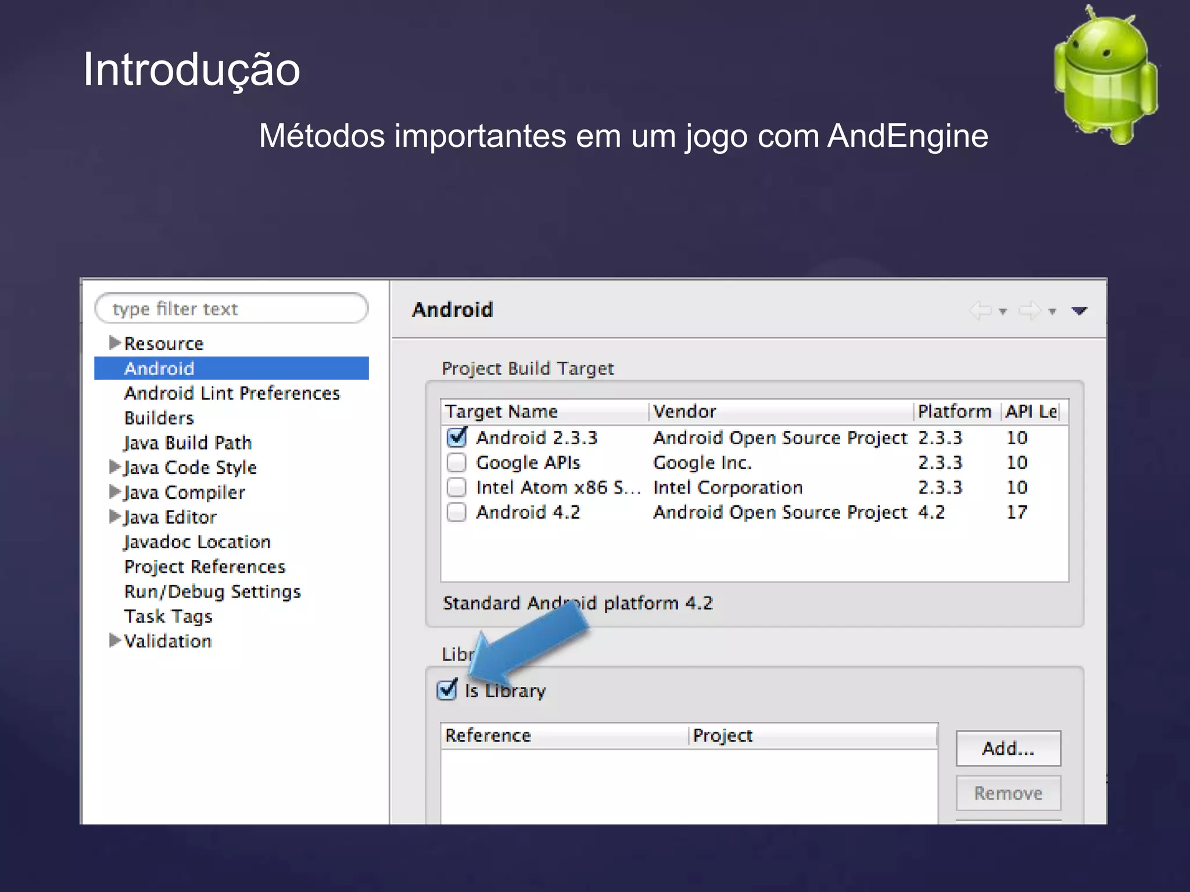This screenshot has height=892, width=1190.
Task: Select Javadoc Location in the tree
Action: click(197, 542)
